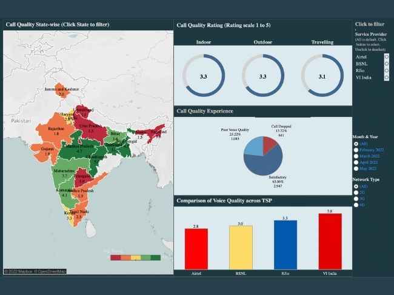The image size is (394, 295).
Task: Click the 'Call Quality Experience' heading
Action: pyautogui.click(x=205, y=111)
